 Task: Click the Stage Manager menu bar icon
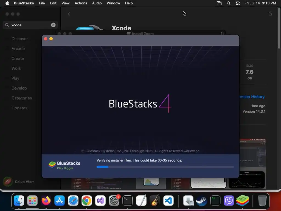pyautogui.click(x=219, y=3)
